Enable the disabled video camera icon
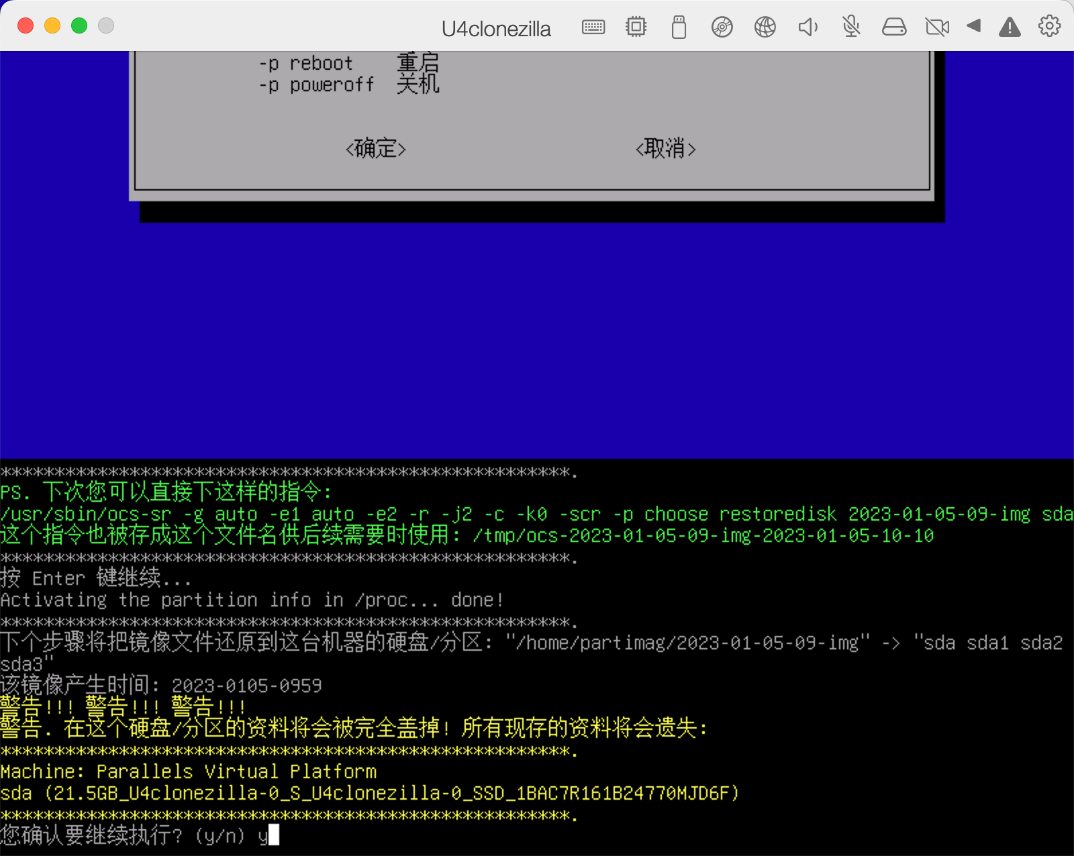This screenshot has width=1074, height=856. click(937, 27)
